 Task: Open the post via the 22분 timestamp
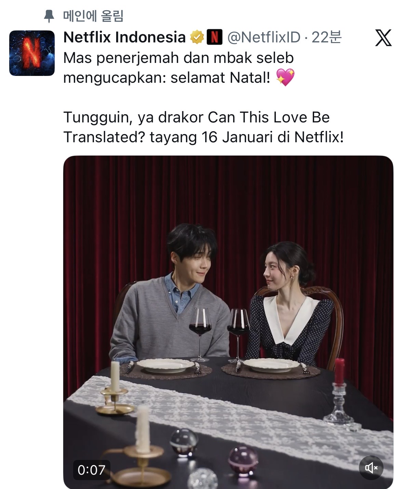(326, 37)
